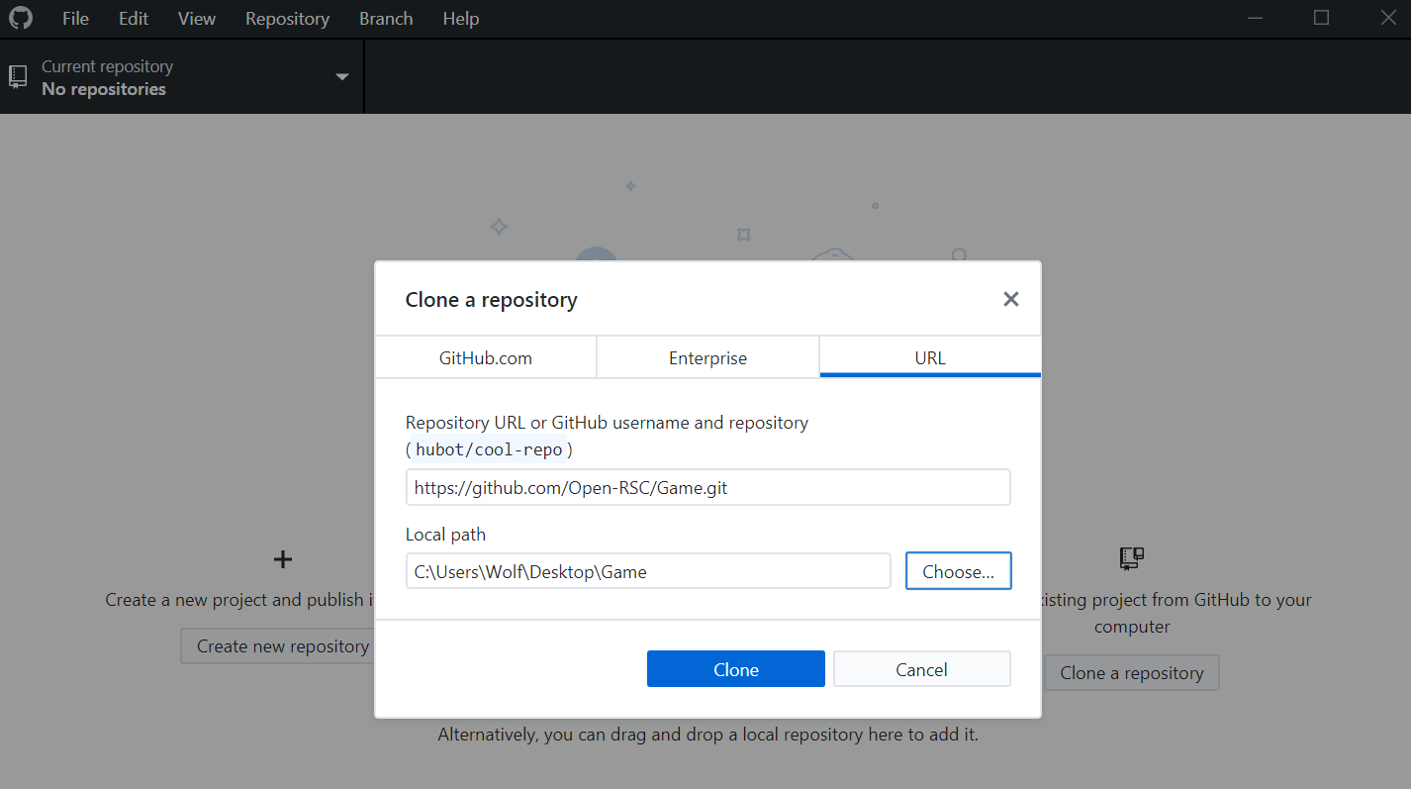Click the hubot/cool-repo example text
The width and height of the screenshot is (1411, 789).
tap(489, 449)
